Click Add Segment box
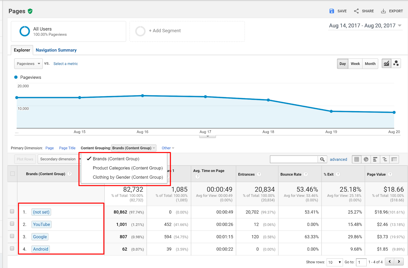 pos(187,31)
